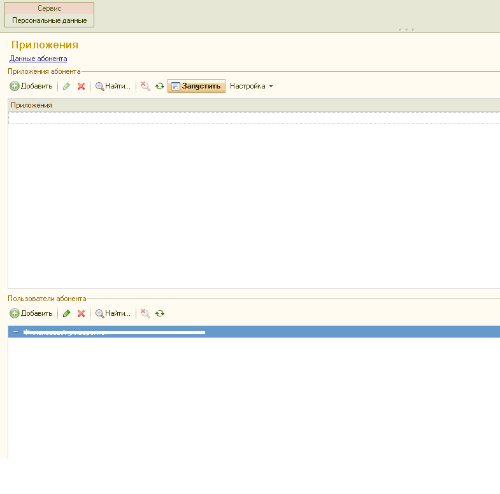500x494 pixels.
Task: Follow the Данные абонента link
Action: click(x=38, y=59)
